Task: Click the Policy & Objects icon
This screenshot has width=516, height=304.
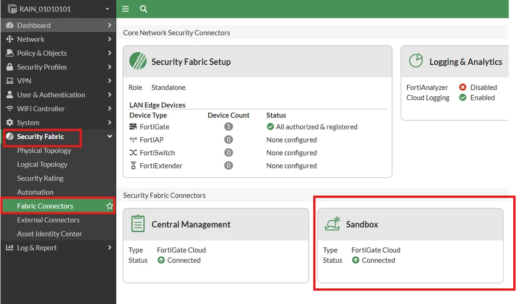Action: [10, 53]
